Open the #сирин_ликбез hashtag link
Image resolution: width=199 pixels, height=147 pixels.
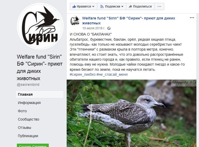pyautogui.click(x=83, y=74)
